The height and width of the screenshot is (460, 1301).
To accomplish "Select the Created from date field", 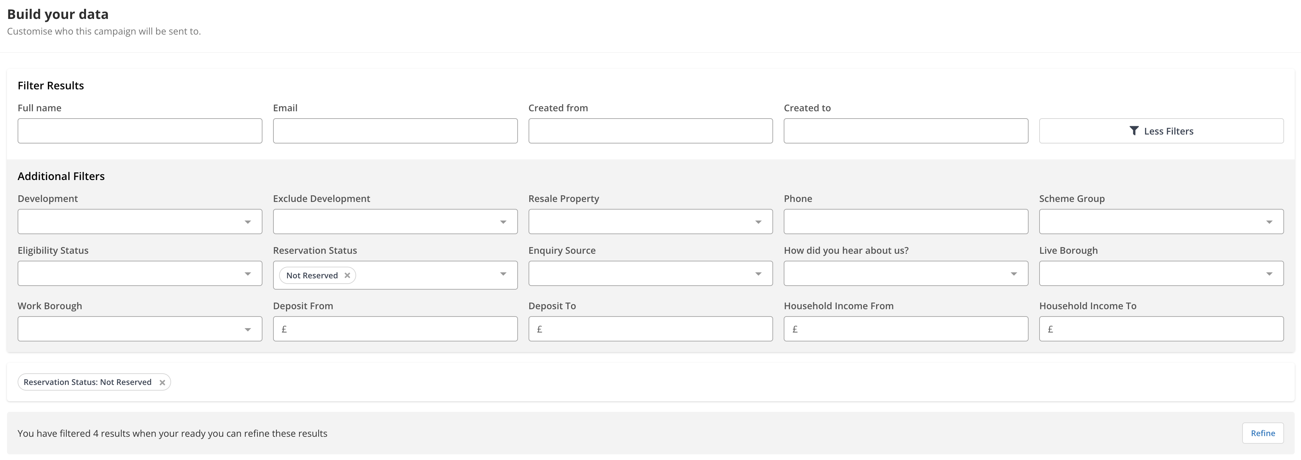I will click(x=650, y=131).
